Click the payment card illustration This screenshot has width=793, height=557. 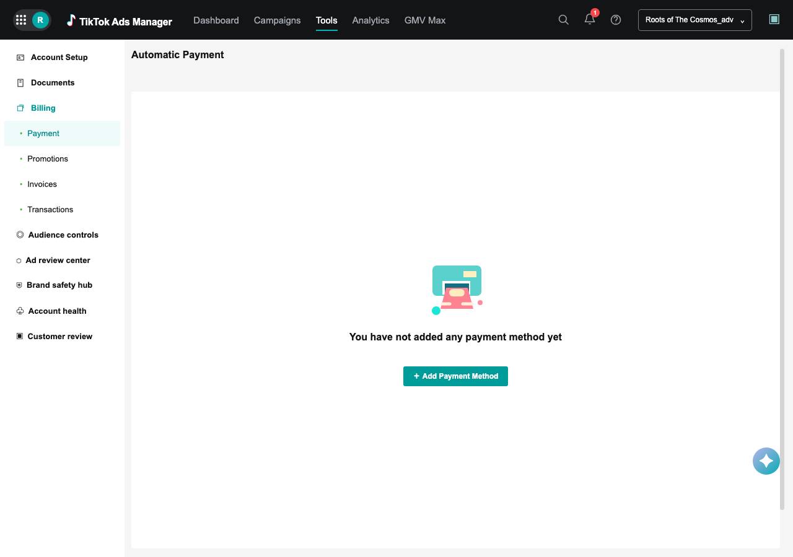coord(457,290)
